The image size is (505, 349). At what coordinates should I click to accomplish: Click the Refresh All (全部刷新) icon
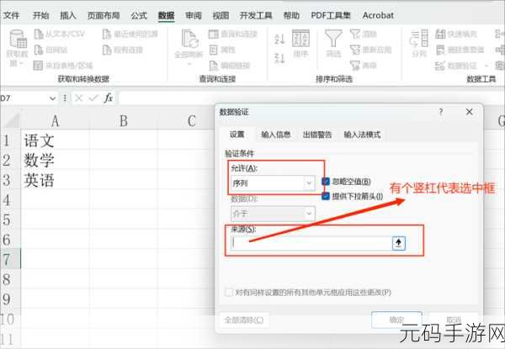(189, 40)
